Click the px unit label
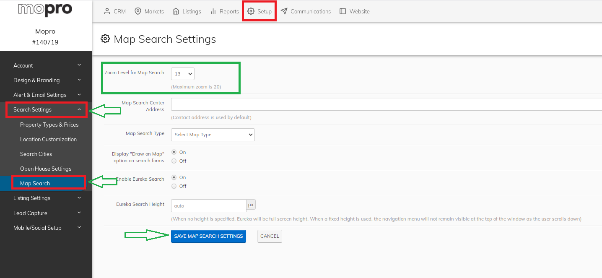The height and width of the screenshot is (278, 602). pyautogui.click(x=251, y=205)
